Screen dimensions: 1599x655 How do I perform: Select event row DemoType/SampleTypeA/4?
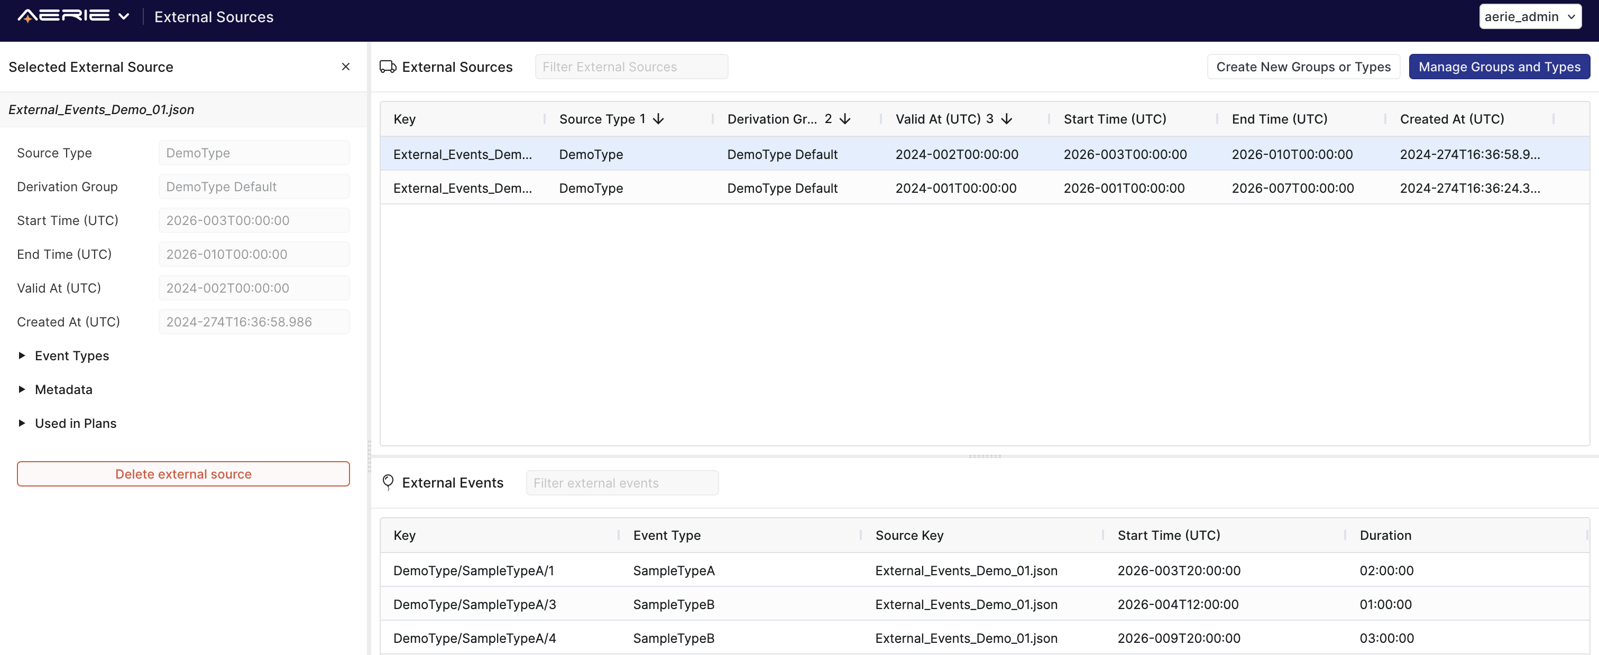[x=985, y=638]
